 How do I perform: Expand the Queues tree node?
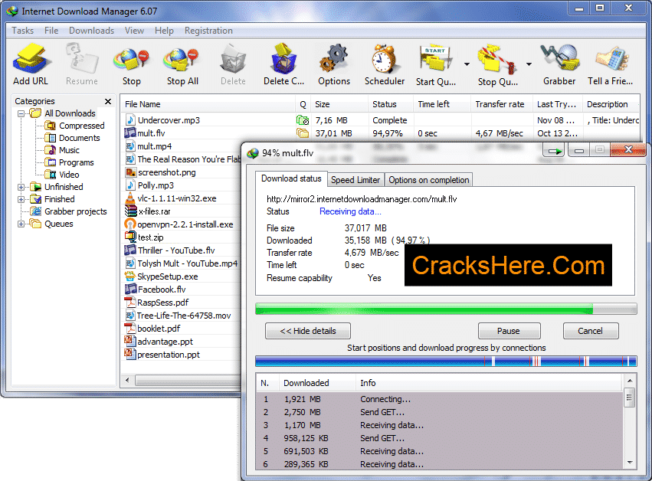(x=21, y=224)
